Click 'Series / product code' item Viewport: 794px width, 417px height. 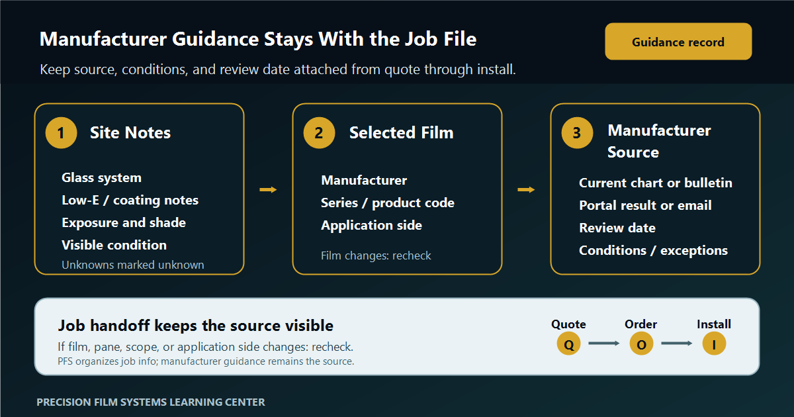tap(388, 203)
